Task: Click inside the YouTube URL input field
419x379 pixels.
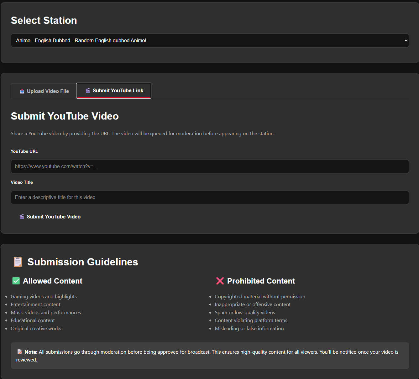Action: pos(210,166)
